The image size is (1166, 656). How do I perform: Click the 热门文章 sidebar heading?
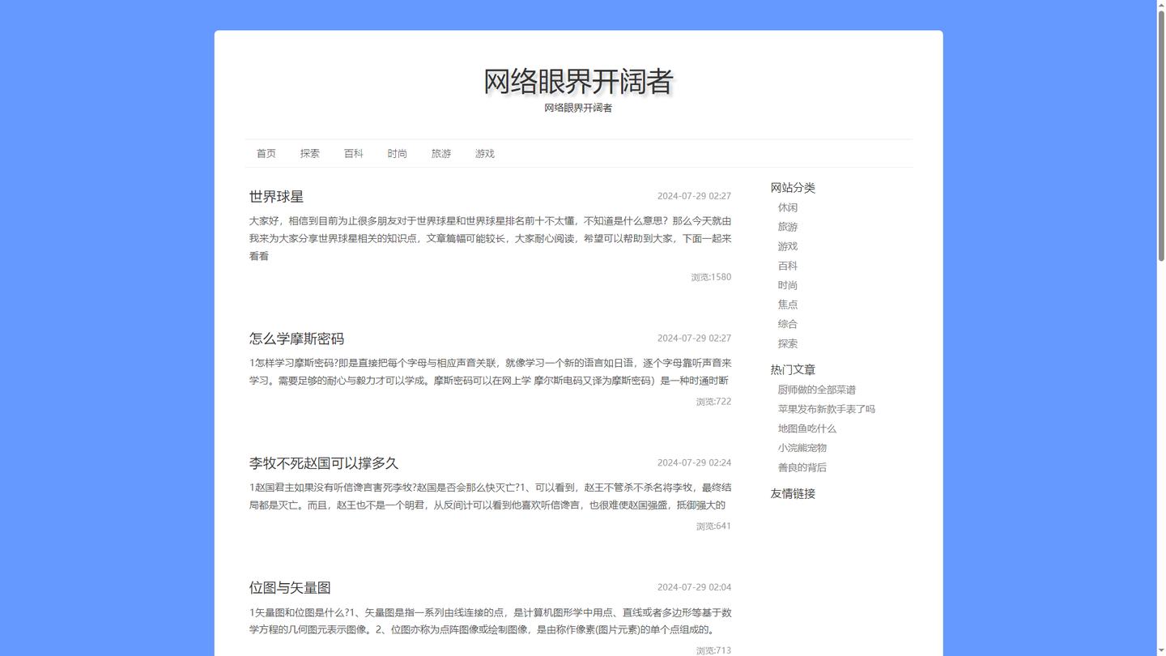click(793, 369)
